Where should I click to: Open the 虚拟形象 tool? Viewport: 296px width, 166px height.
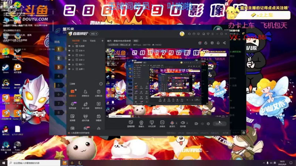(85, 118)
